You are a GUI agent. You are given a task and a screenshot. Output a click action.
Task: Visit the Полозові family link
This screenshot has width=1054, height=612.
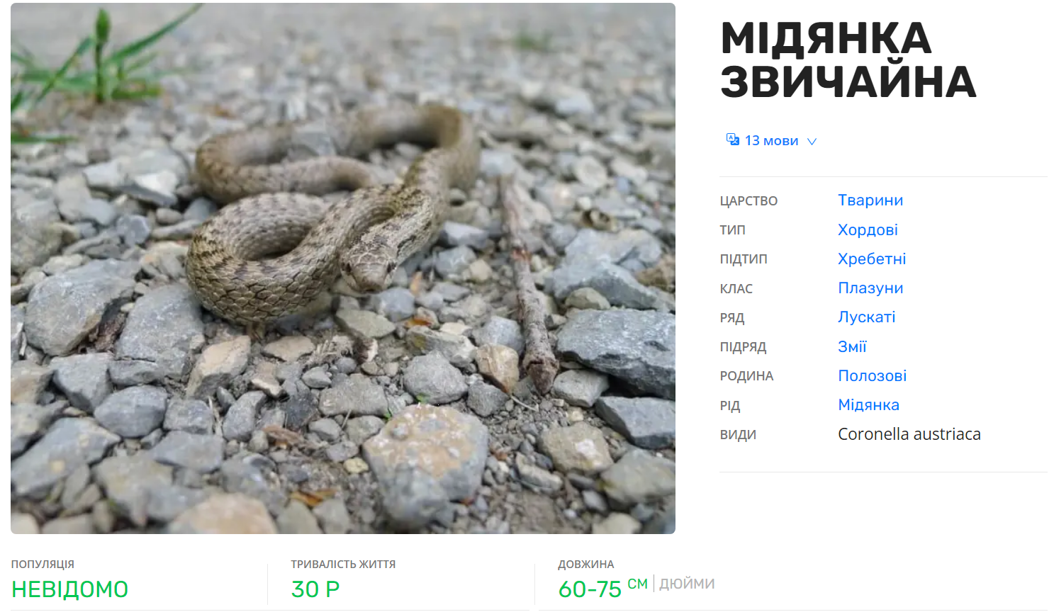click(x=872, y=375)
